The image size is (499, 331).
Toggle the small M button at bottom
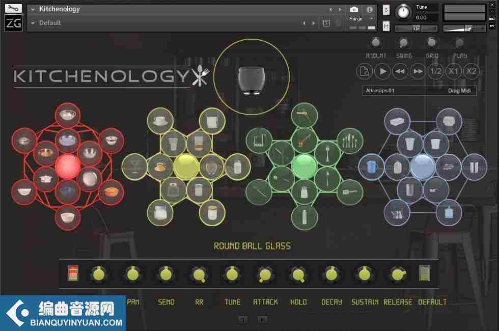point(263,319)
